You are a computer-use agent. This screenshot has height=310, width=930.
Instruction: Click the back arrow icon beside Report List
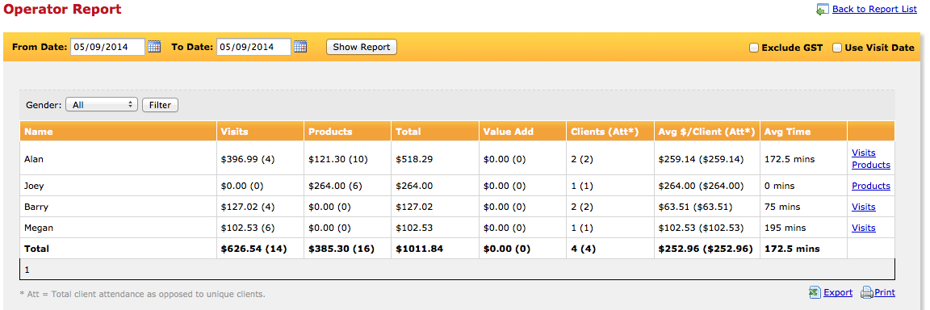tap(823, 10)
